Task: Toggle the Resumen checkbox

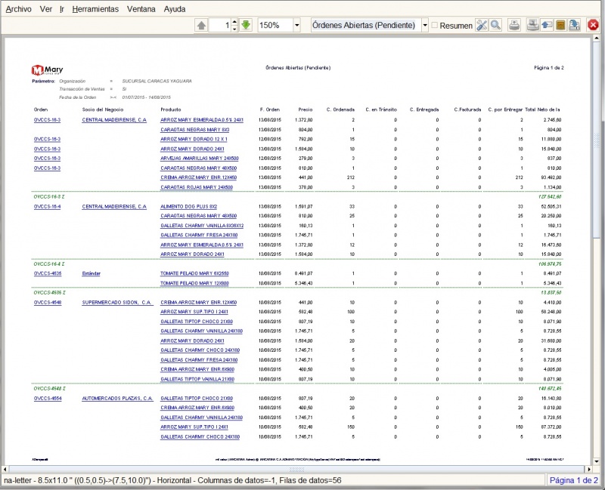Action: tap(434, 25)
